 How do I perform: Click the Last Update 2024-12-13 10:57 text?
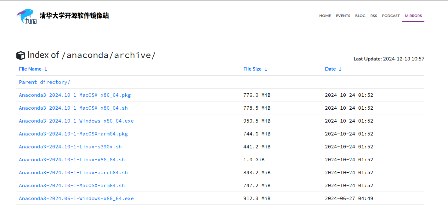[389, 59]
